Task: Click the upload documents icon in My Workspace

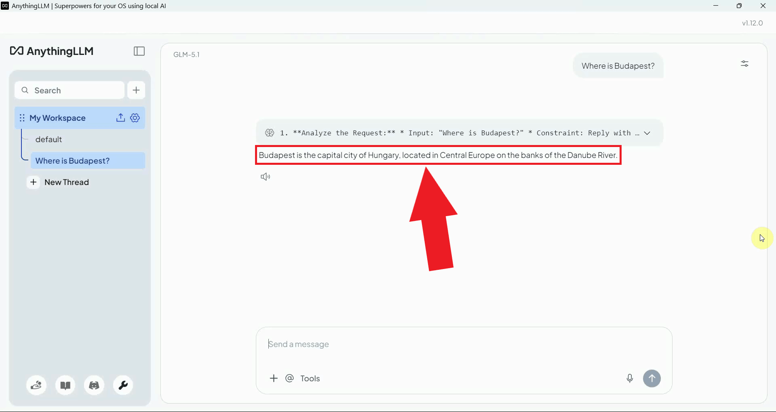Action: tap(120, 118)
